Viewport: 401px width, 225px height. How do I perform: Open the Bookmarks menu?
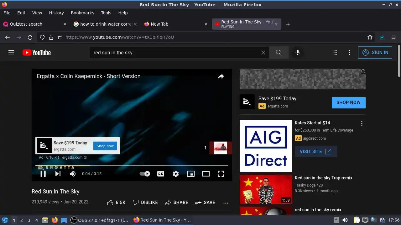(x=82, y=13)
